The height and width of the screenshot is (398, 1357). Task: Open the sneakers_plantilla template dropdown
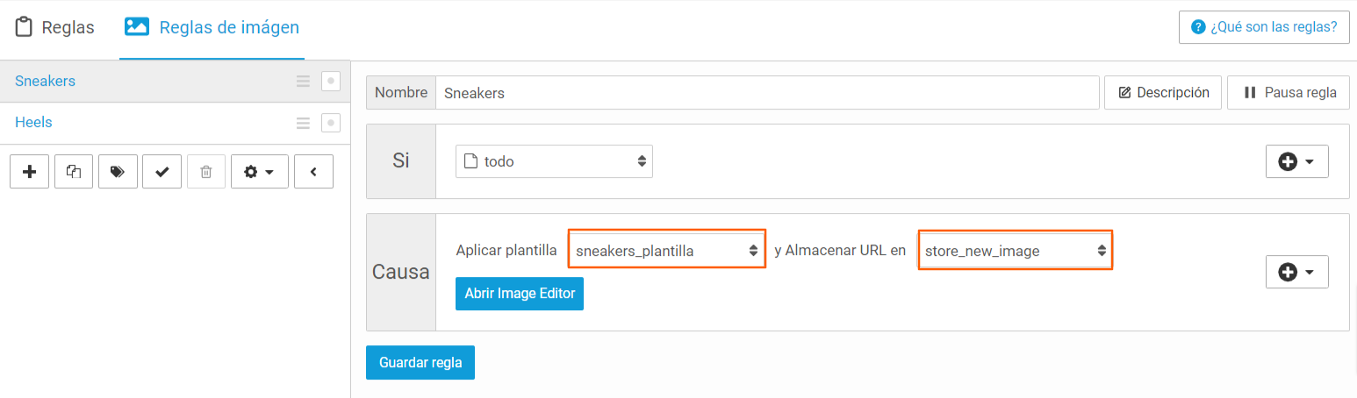pos(667,251)
